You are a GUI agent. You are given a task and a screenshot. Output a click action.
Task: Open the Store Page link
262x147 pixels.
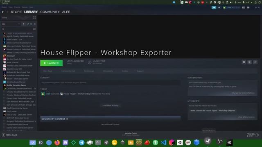(47, 71)
